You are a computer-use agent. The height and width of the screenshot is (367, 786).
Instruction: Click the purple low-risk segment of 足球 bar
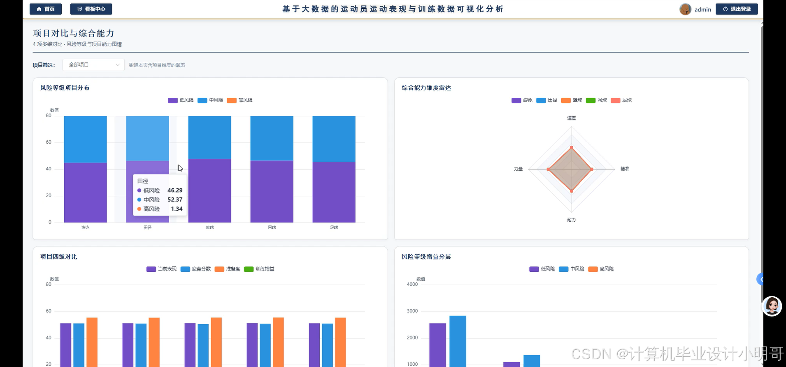tap(334, 192)
